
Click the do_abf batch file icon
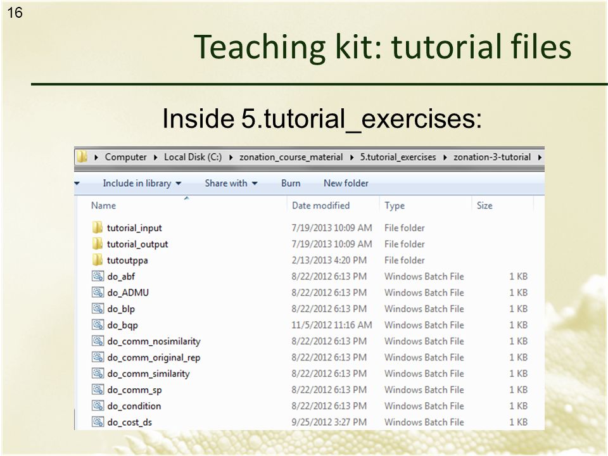pos(98,276)
